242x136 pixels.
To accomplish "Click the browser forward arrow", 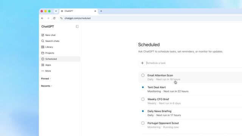I will point(48,18).
